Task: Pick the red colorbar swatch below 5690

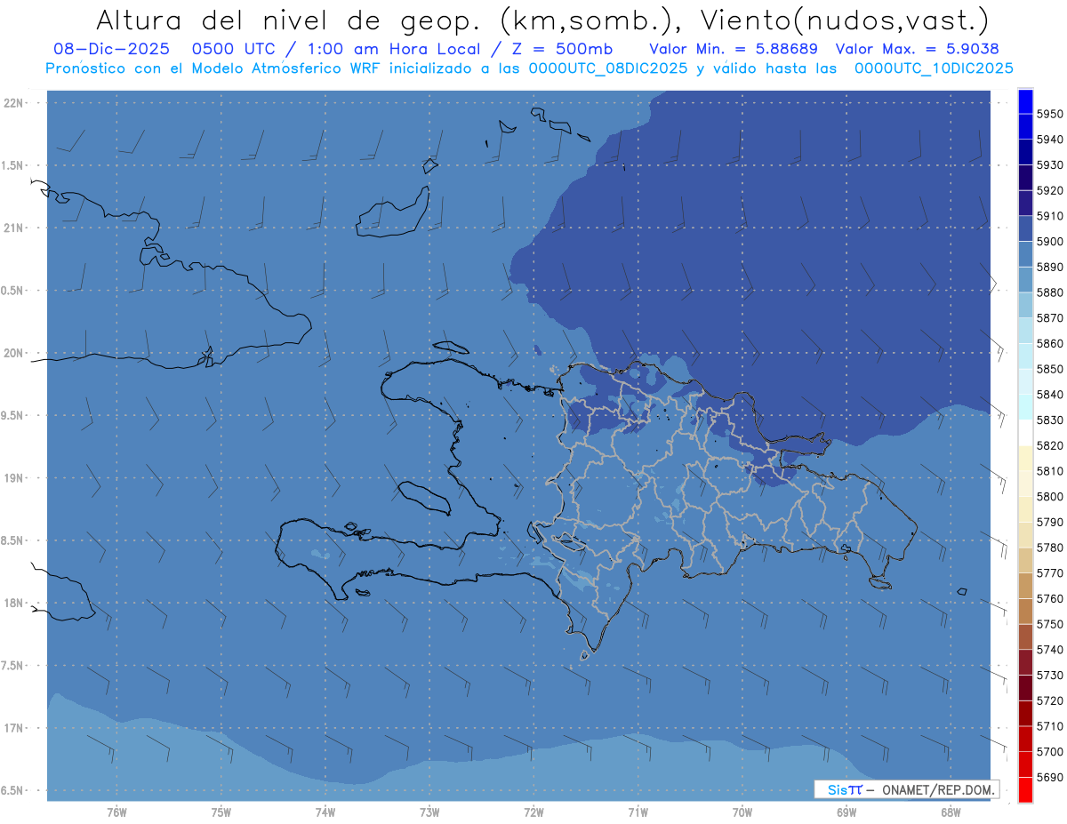Action: pos(1025,789)
